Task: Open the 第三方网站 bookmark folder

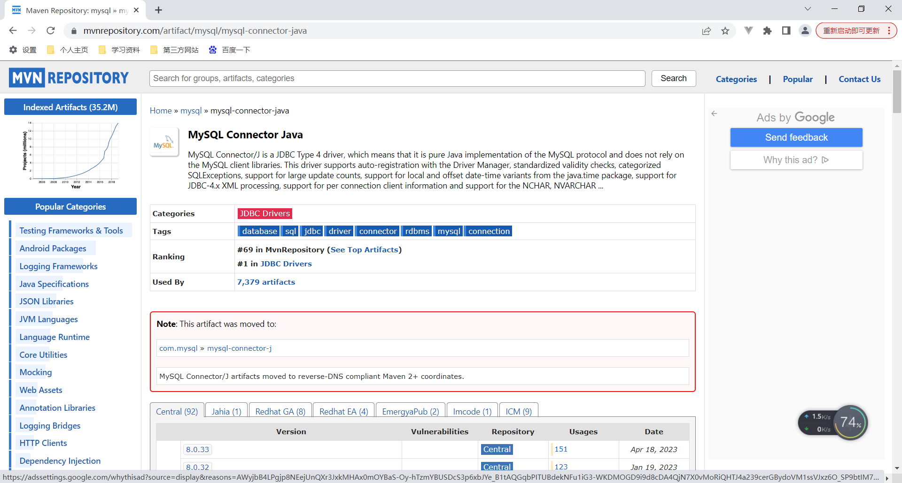Action: tap(174, 50)
